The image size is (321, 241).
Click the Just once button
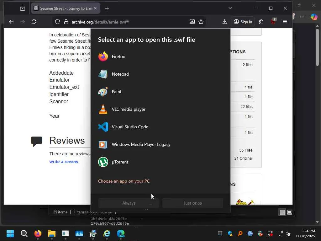pyautogui.click(x=193, y=203)
